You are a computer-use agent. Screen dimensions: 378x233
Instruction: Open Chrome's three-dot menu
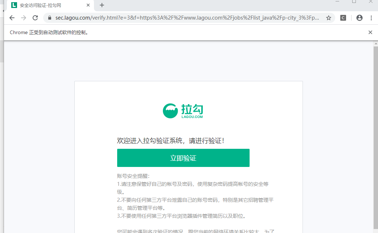point(371,18)
